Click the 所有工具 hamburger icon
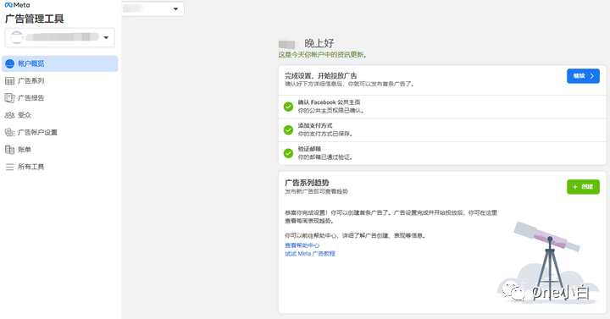Image resolution: width=610 pixels, height=319 pixels. click(9, 167)
